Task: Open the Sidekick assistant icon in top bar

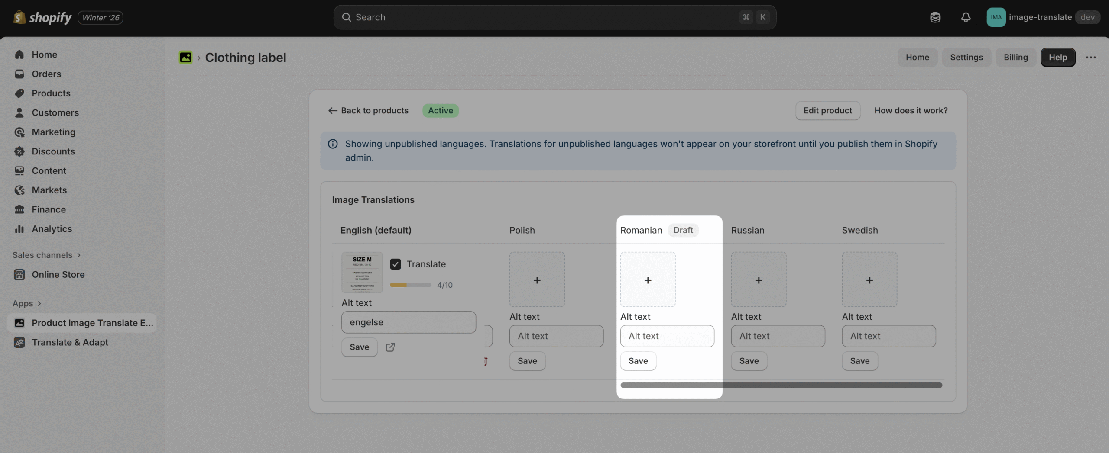Action: [x=935, y=17]
